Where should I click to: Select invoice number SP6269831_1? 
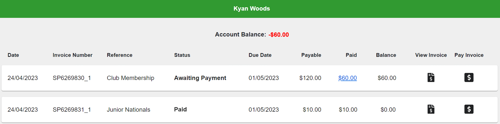pyautogui.click(x=72, y=110)
